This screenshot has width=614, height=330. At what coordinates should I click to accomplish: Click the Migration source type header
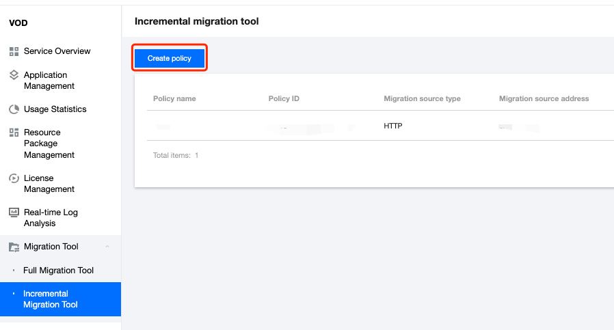[x=422, y=98]
